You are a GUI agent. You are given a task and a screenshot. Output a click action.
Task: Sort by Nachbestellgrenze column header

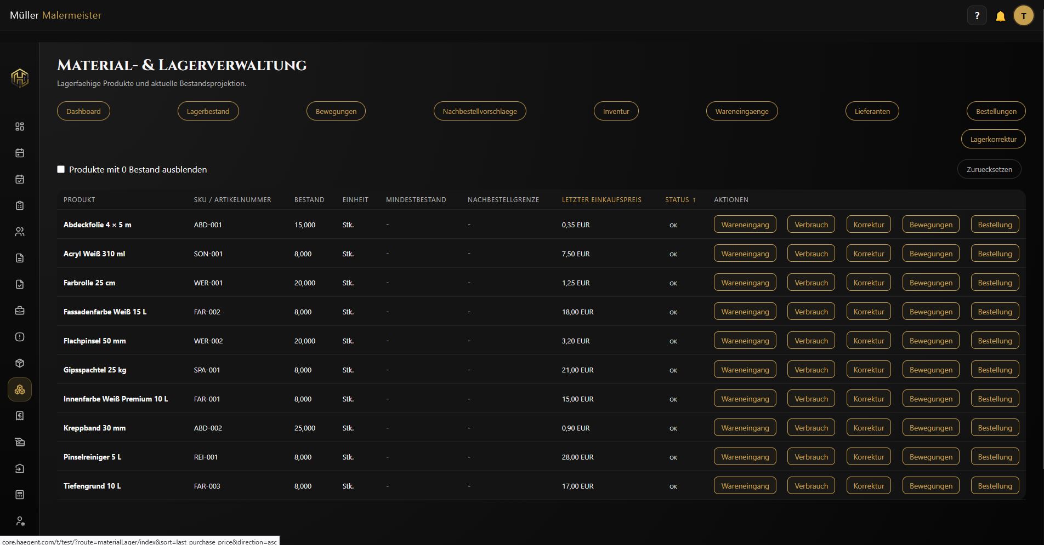tap(503, 200)
